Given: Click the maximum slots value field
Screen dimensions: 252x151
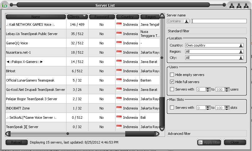Looking at the screenshot, I should coord(220,108).
